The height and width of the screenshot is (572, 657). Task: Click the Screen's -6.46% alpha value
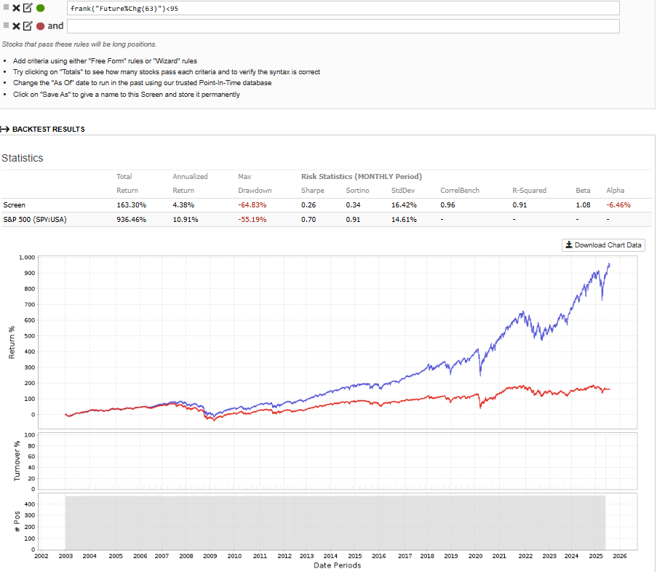(618, 205)
